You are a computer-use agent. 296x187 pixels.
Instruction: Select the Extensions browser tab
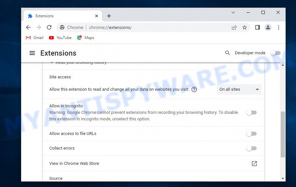coord(63,16)
